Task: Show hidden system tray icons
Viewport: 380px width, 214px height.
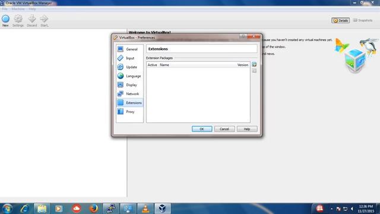Action: 331,209
